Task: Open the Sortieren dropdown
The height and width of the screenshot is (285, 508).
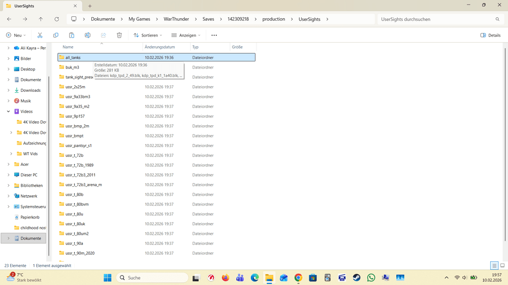Action: (148, 35)
